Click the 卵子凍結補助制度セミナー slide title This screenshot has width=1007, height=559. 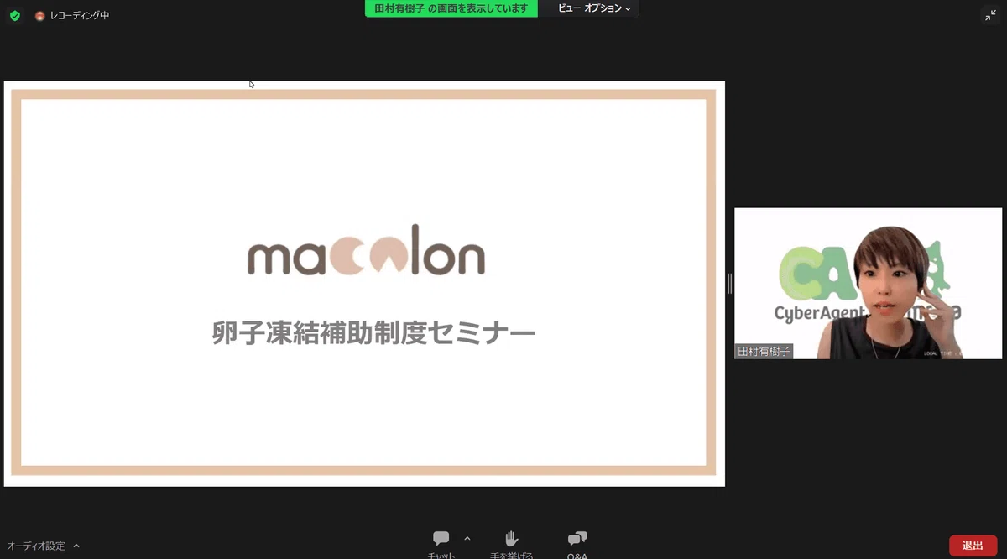point(373,333)
